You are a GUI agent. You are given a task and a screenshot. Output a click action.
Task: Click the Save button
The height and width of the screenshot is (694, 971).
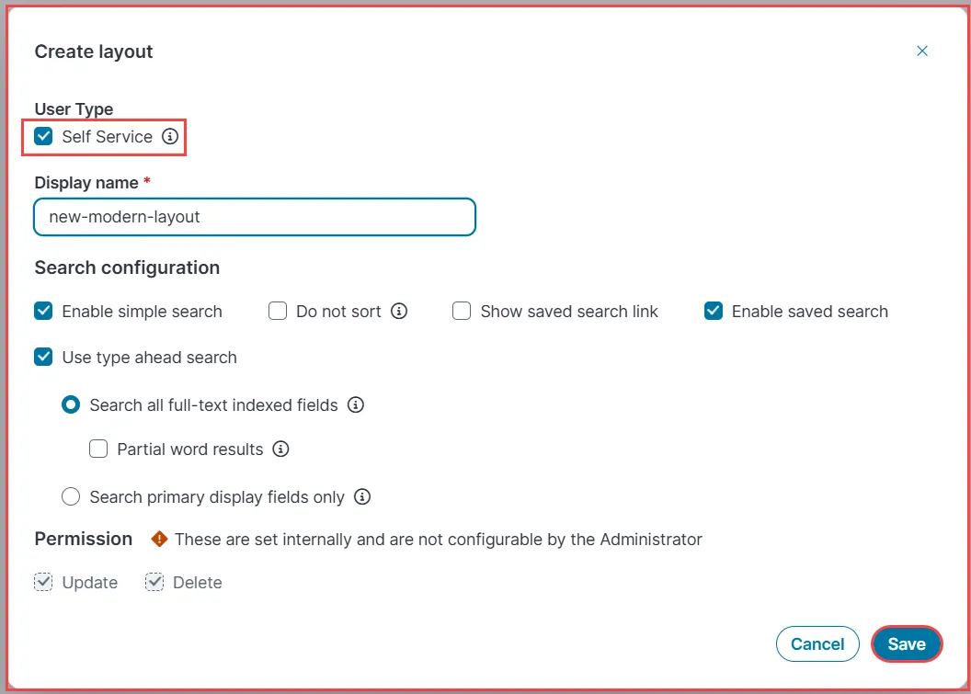point(907,643)
